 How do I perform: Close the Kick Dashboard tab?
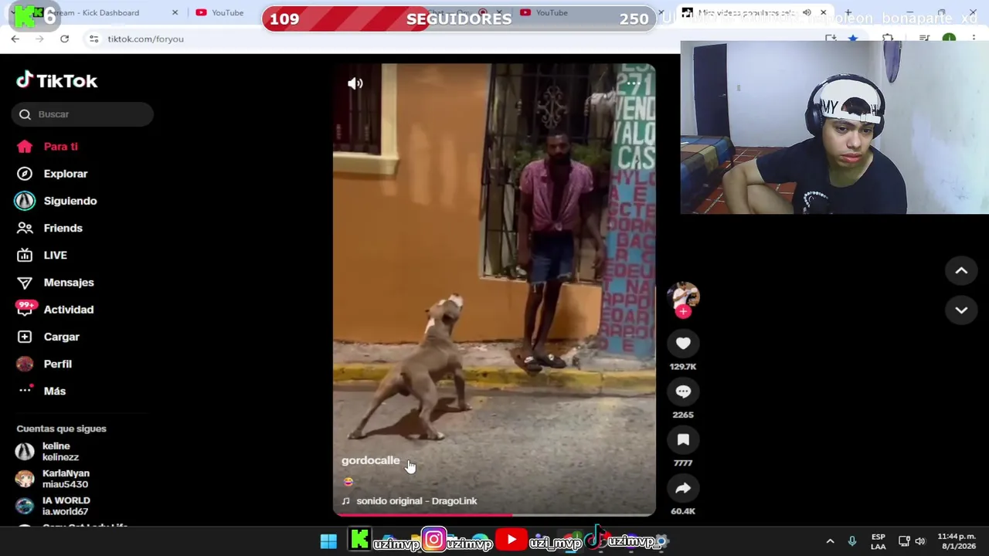coord(175,12)
